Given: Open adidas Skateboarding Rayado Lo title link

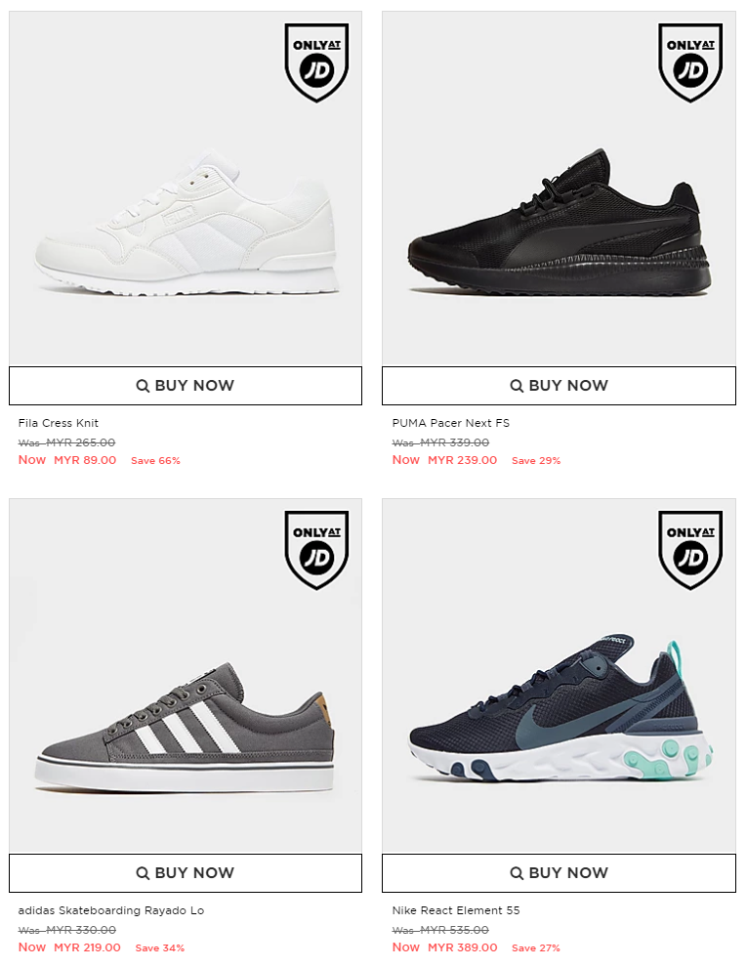Looking at the screenshot, I should (111, 910).
